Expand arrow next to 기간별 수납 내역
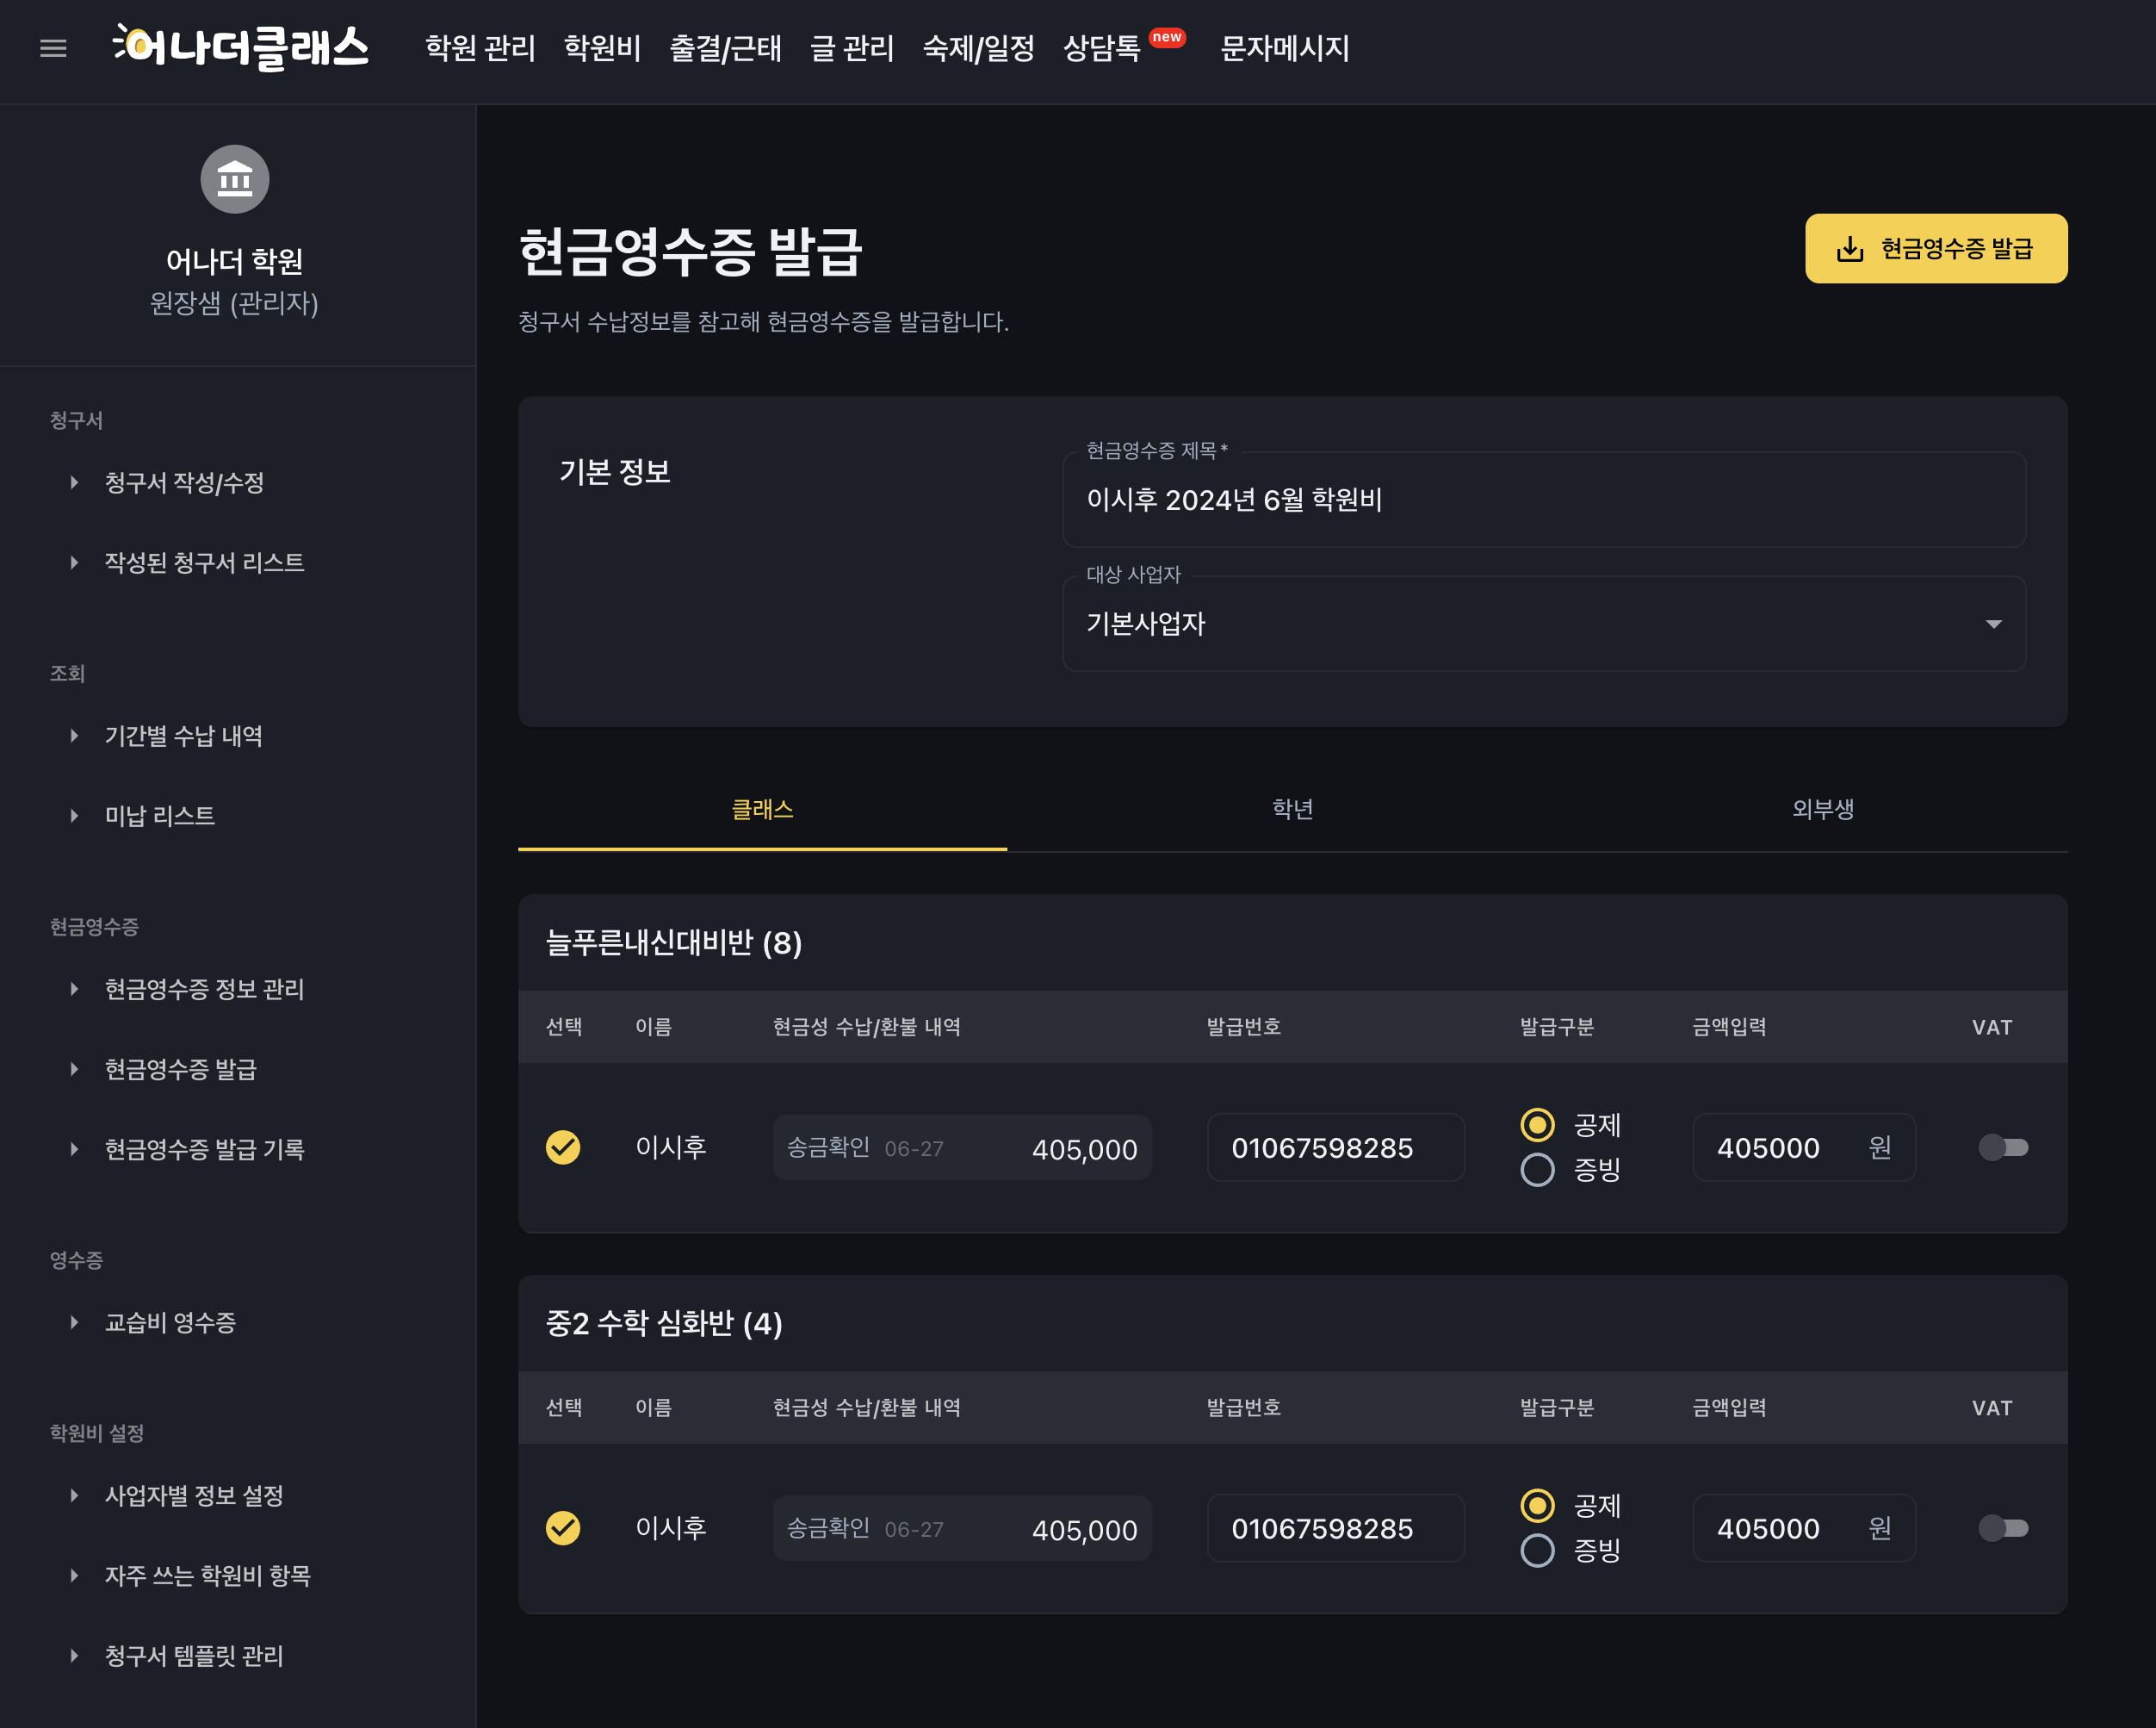 (75, 736)
